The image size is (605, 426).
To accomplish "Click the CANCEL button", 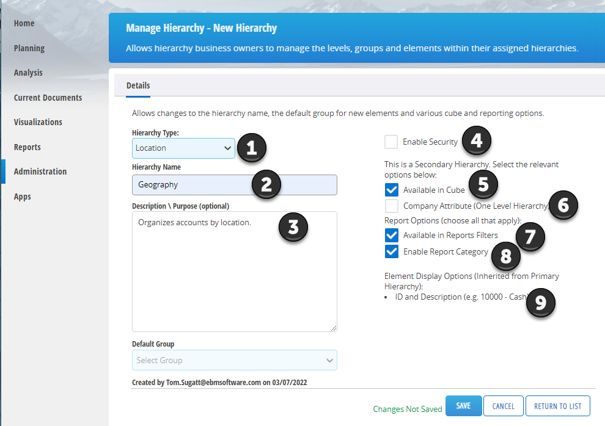I will coord(503,406).
